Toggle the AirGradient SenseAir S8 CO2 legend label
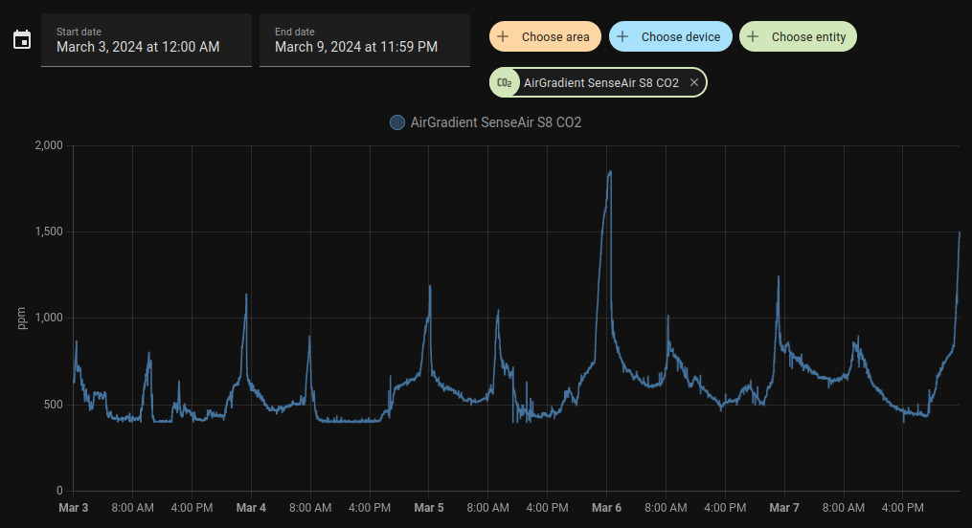 click(x=495, y=122)
